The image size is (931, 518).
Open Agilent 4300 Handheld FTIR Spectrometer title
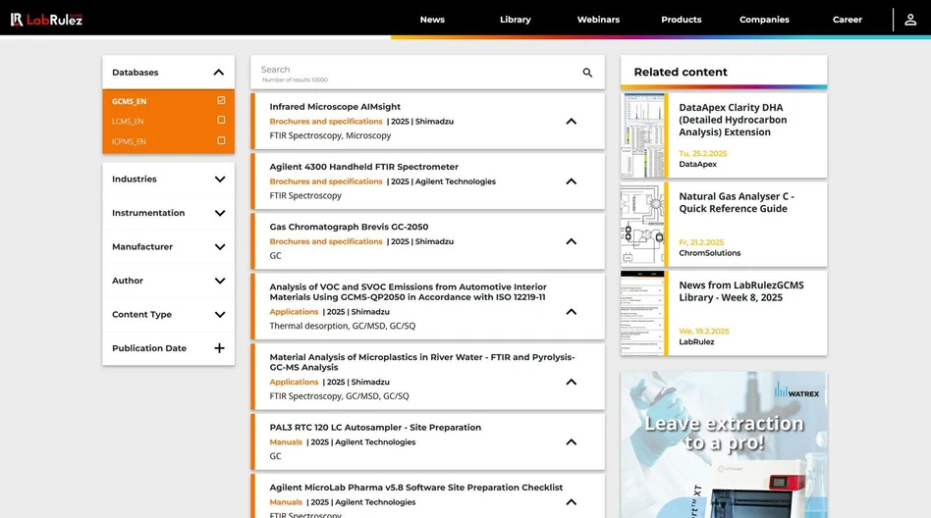[364, 167]
